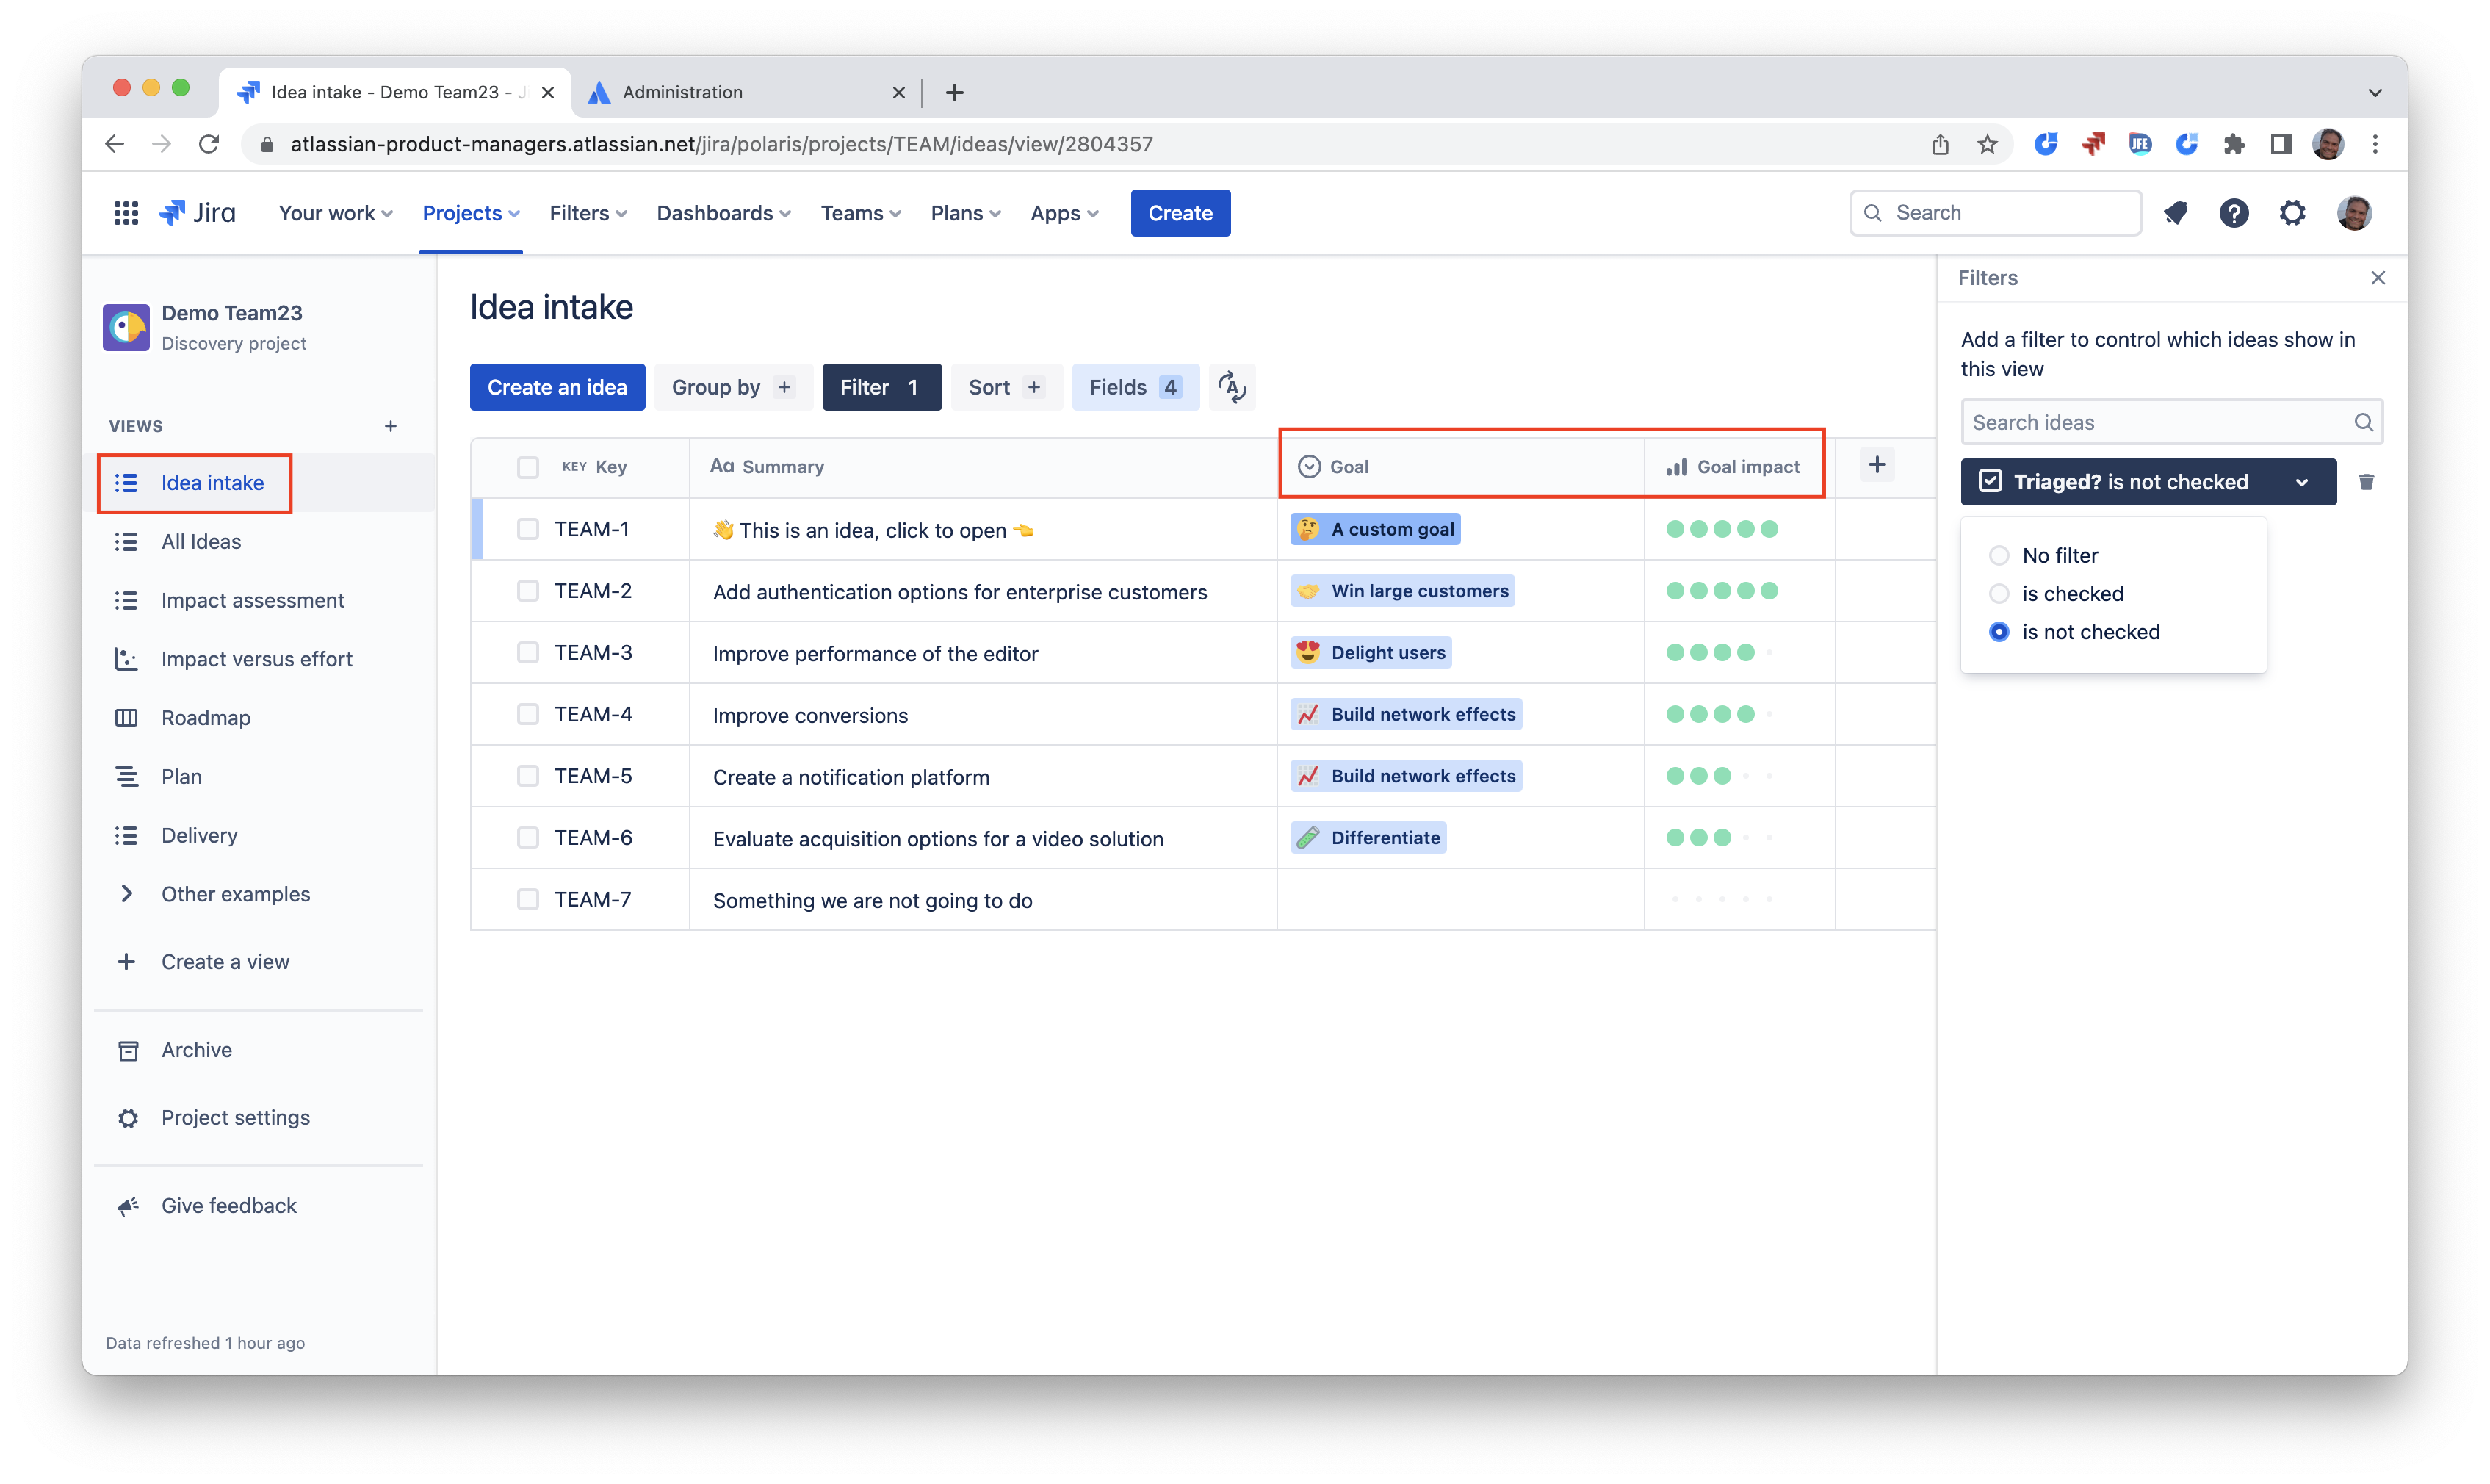Screen dimensions: 2490x1484
Task: Select the Impact versus effort view
Action: 256,658
